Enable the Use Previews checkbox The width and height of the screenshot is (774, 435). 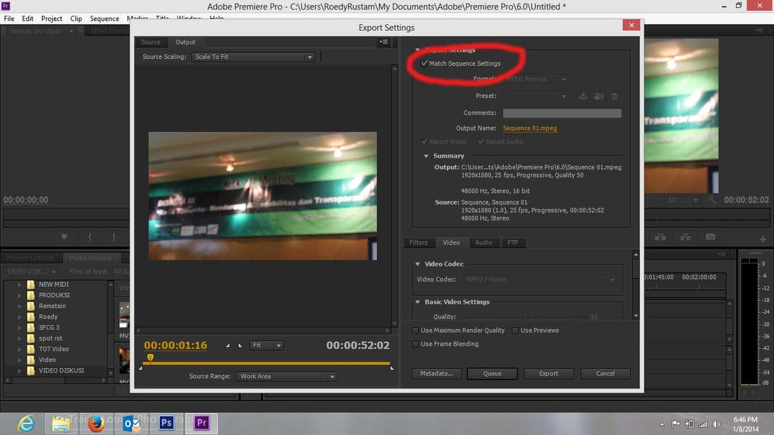515,330
